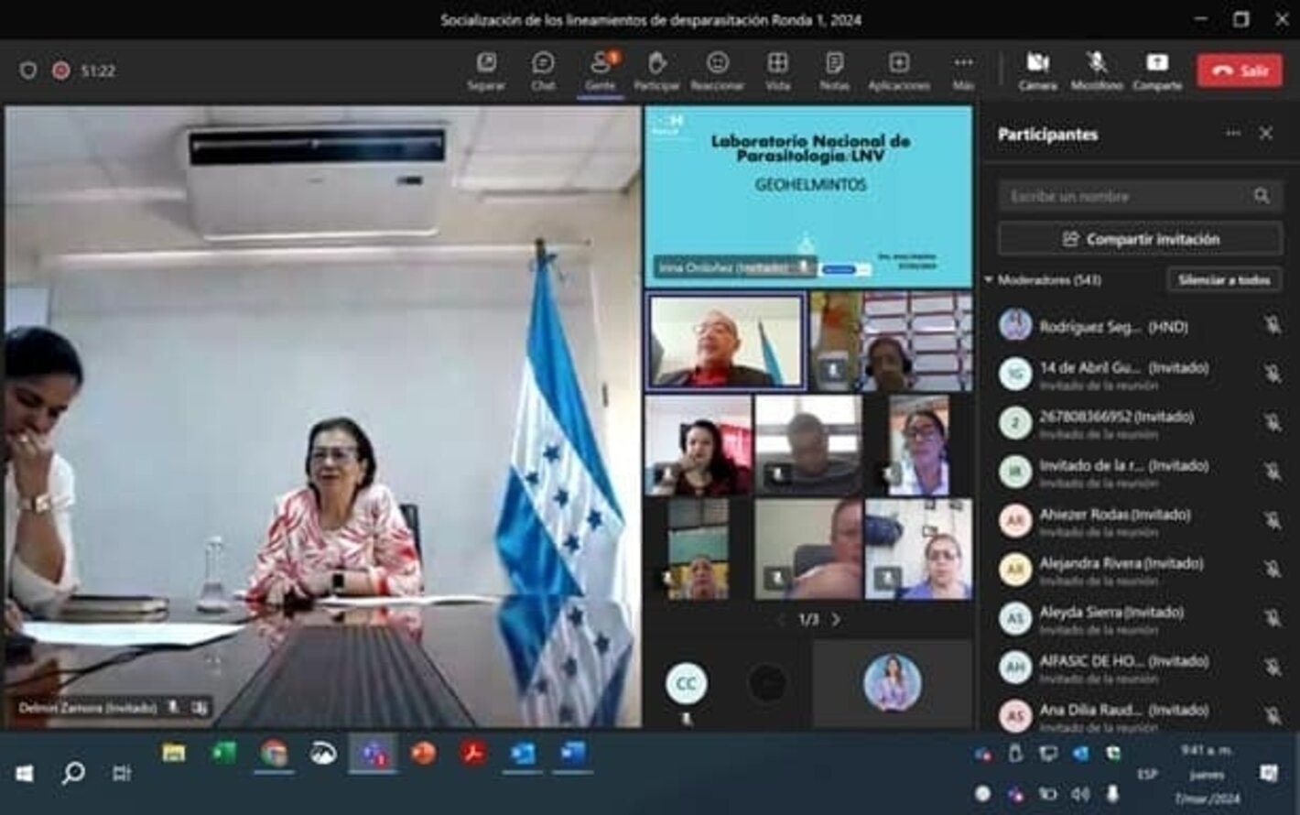Toggle closed captions with the CC button
The image size is (1300, 815).
point(686,682)
